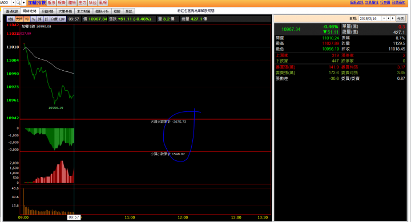Image resolution: width=411 pixels, height=222 pixels.
Task: Click the 交易屬性 link
Action: tap(372, 2)
